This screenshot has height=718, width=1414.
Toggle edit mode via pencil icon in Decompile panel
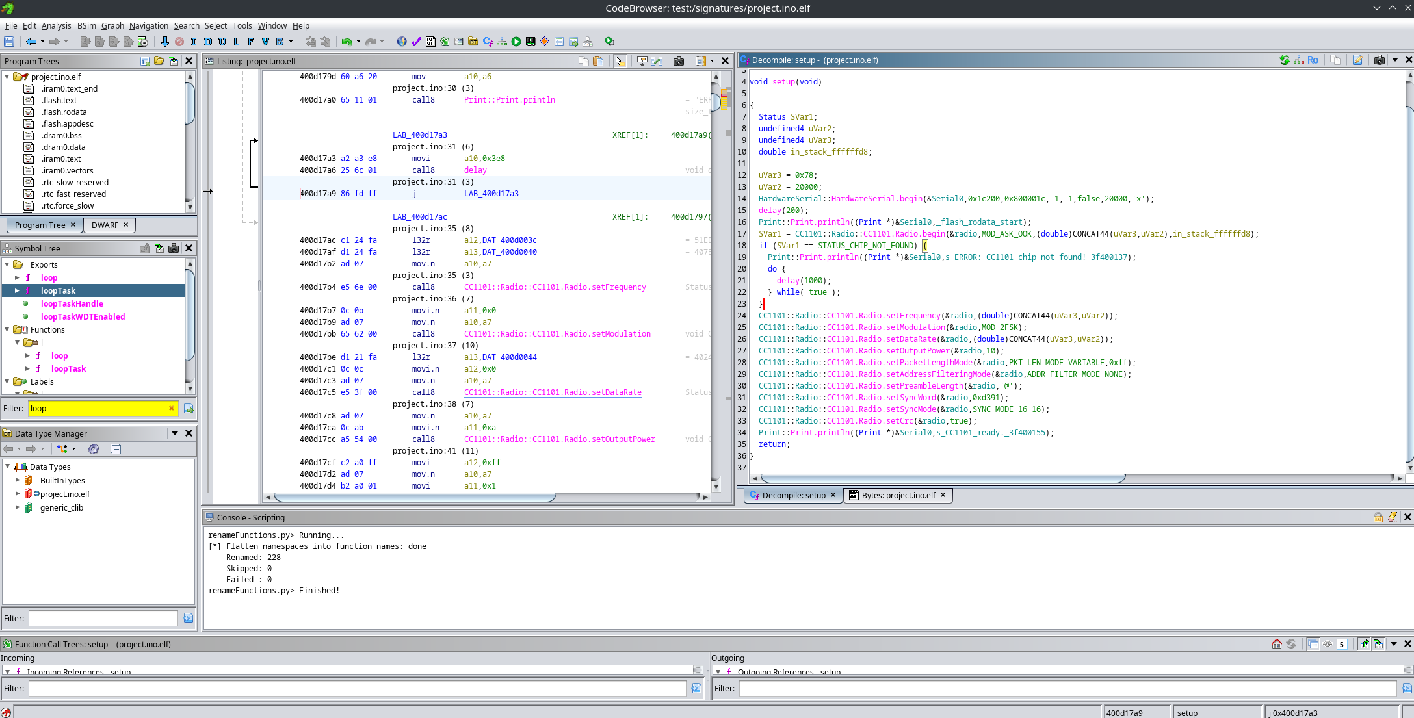tap(1358, 60)
